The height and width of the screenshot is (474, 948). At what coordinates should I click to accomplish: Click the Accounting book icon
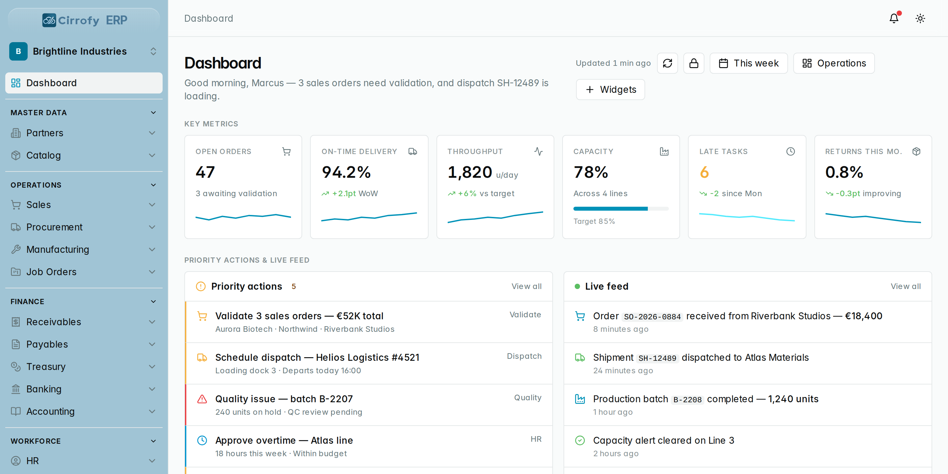pyautogui.click(x=16, y=411)
